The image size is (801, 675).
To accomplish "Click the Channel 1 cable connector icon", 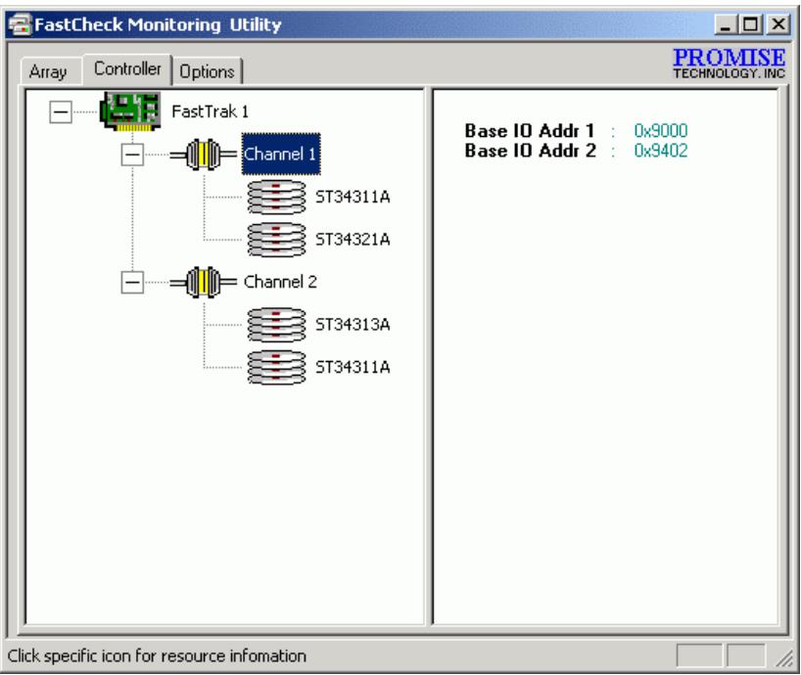I will (204, 155).
